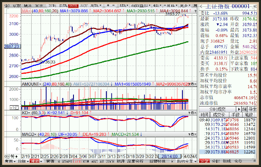Image resolution: width=261 pixels, height=167 pixels.
Task: Click the plus zoom-in button in top toolbar
Action: click(108, 6)
